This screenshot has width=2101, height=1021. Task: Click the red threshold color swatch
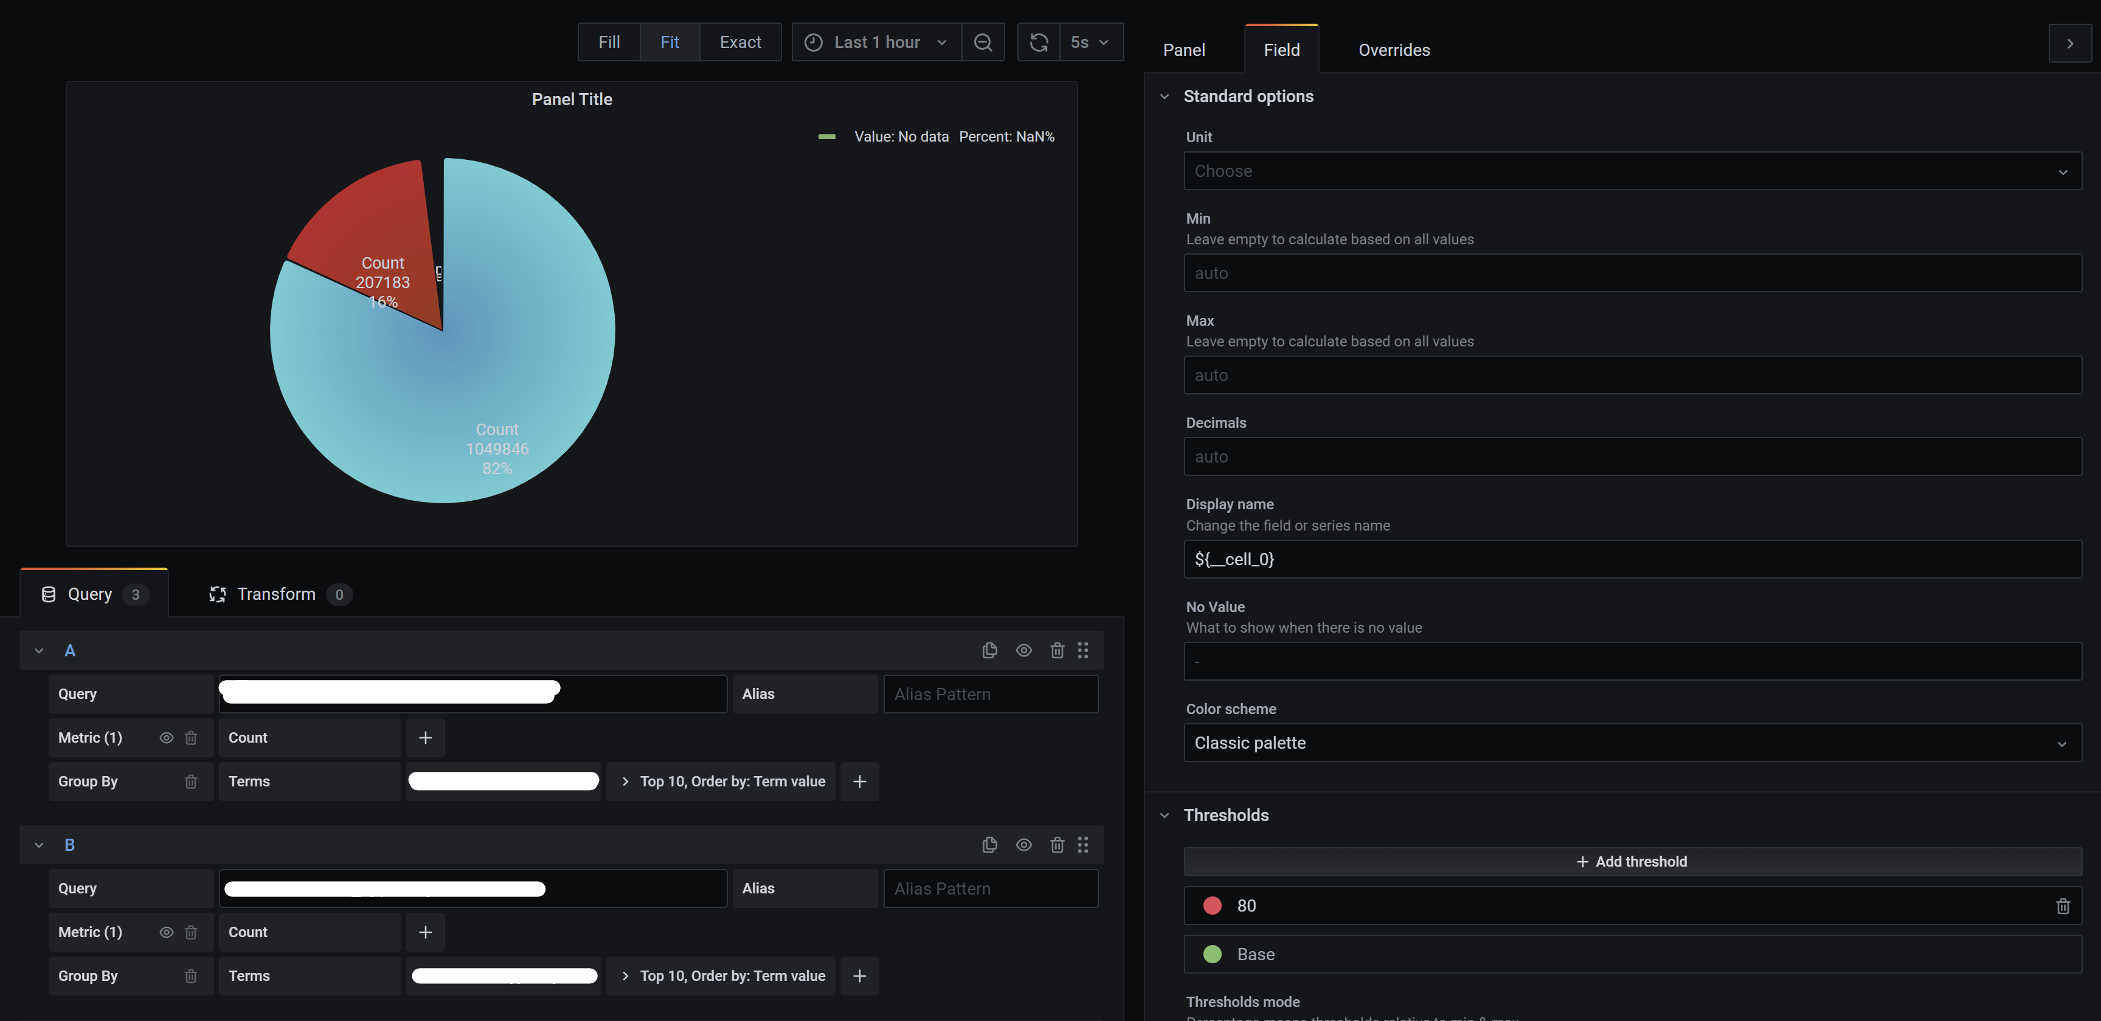pos(1213,906)
